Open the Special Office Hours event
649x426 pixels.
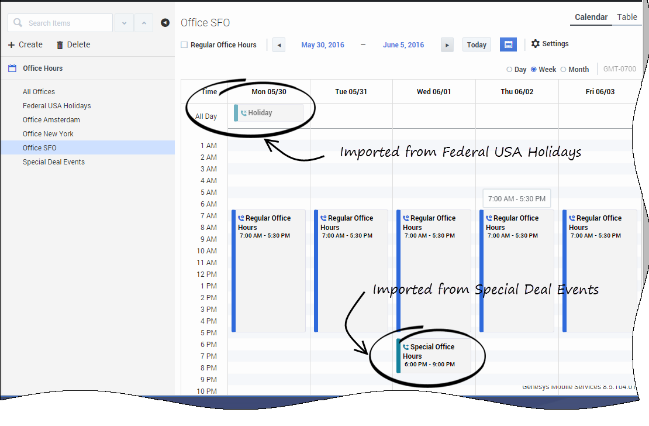tap(434, 356)
